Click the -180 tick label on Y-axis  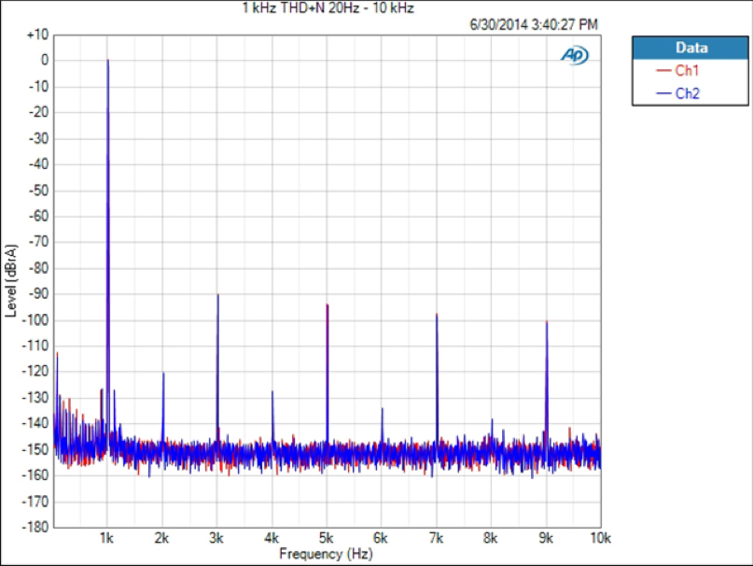point(36,528)
